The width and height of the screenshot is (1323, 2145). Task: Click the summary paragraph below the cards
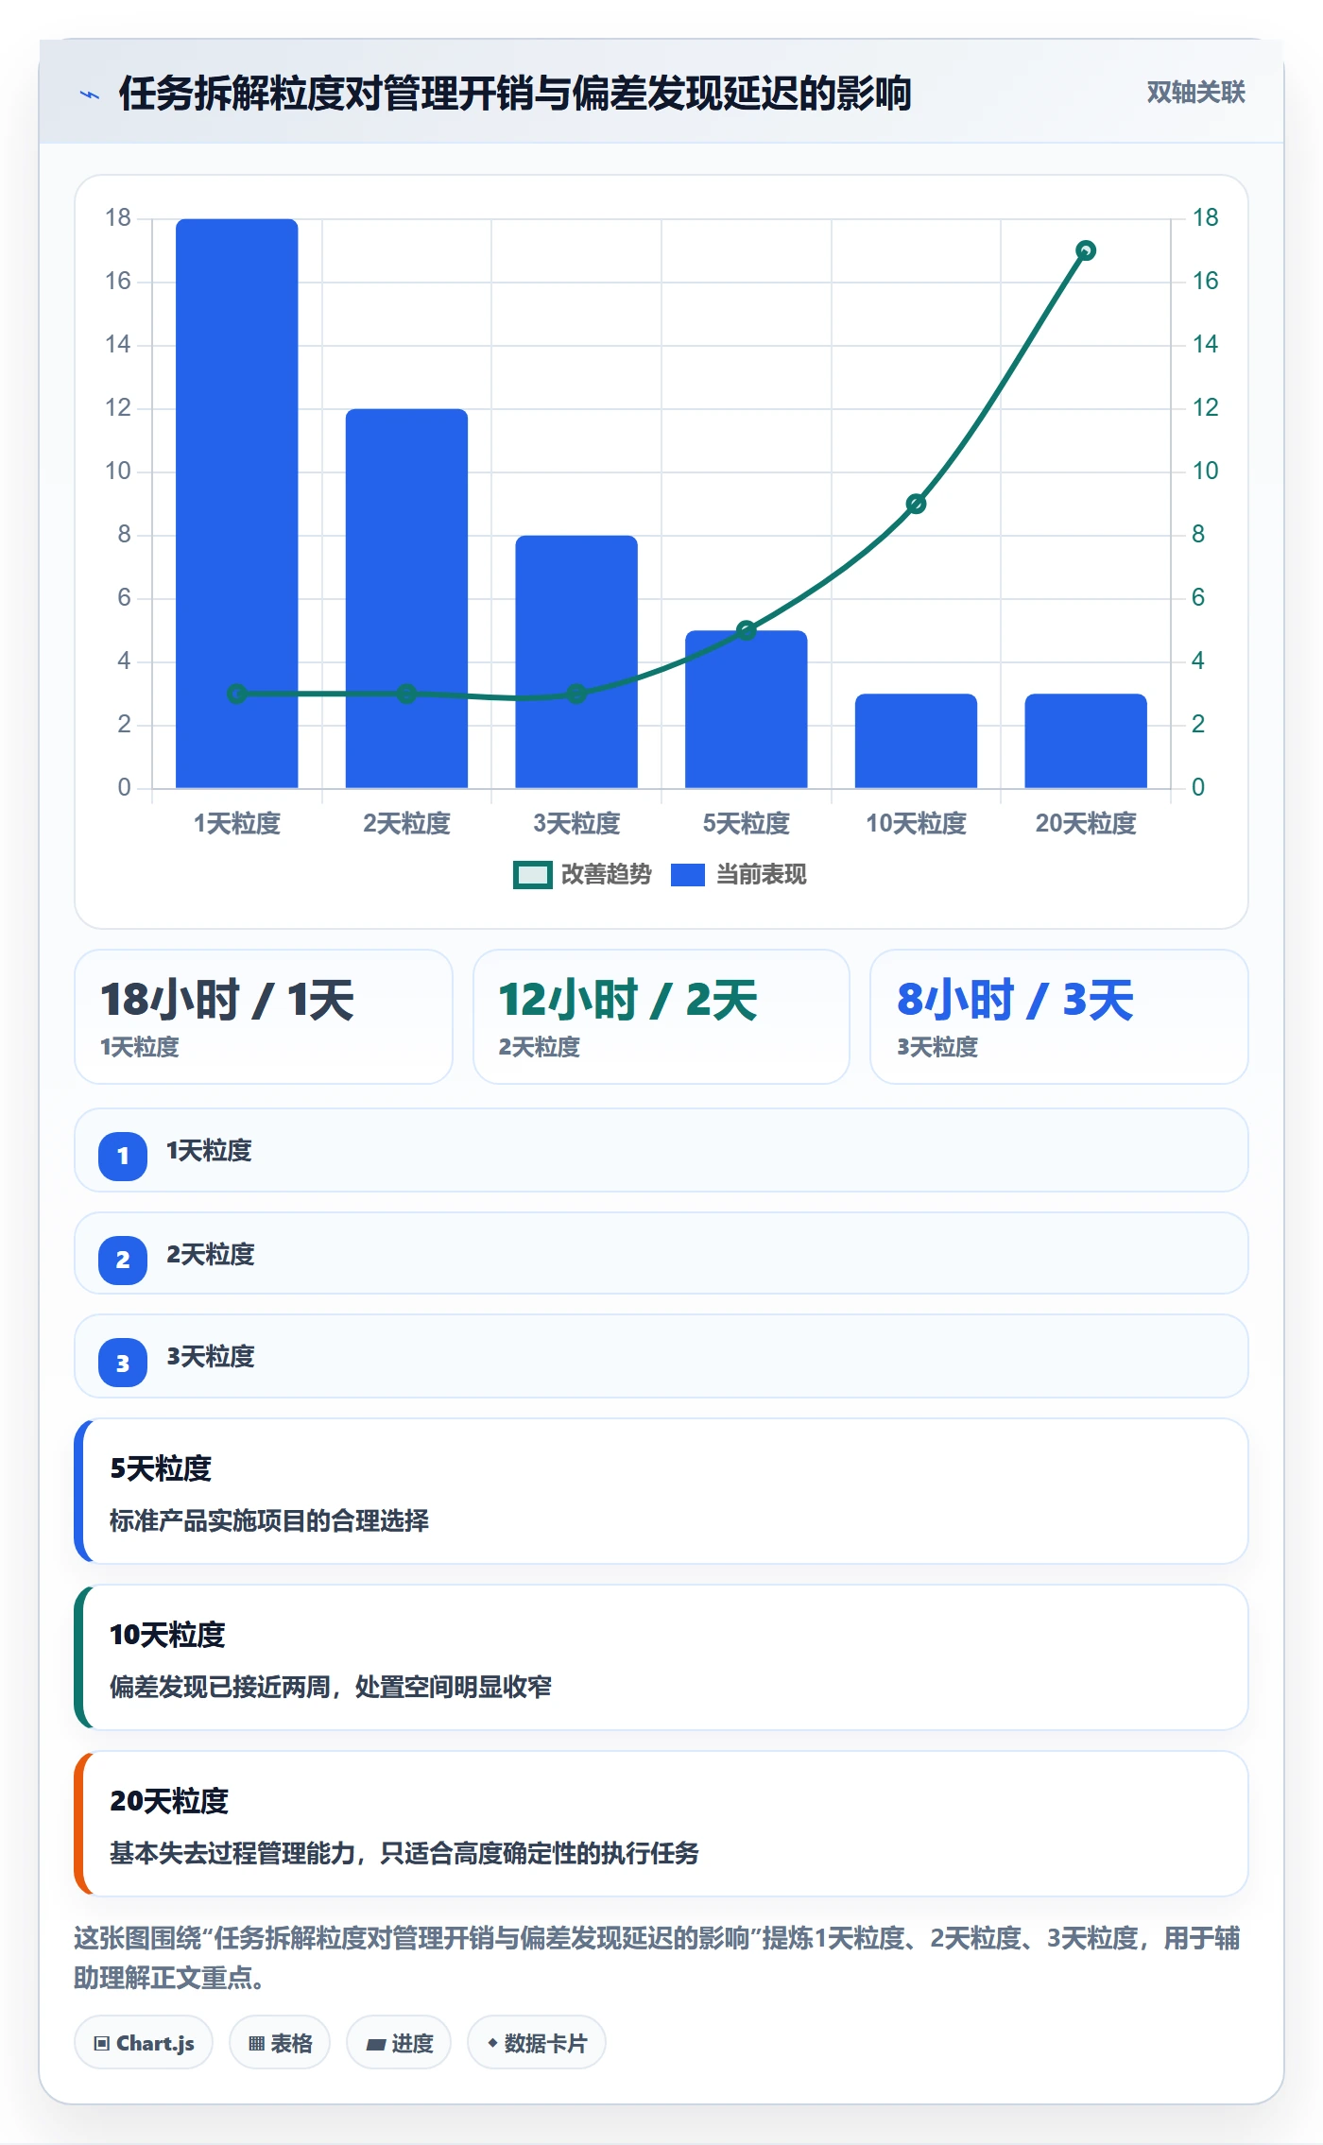[657, 1958]
